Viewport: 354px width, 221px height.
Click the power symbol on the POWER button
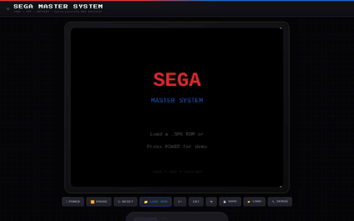[66, 202]
